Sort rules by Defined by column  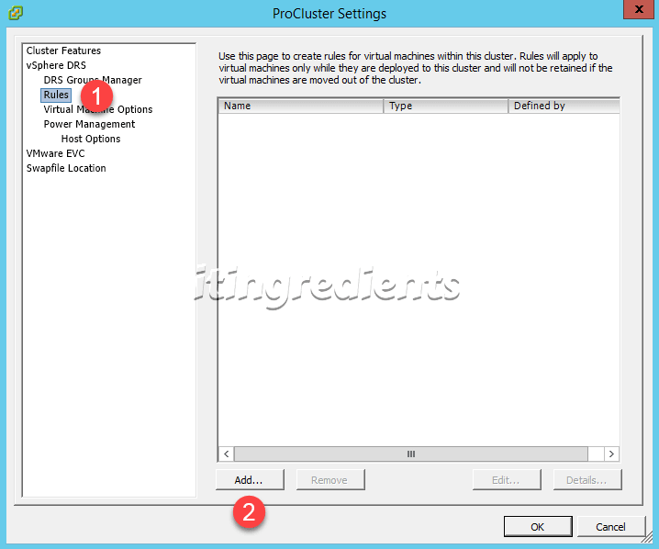coord(564,106)
